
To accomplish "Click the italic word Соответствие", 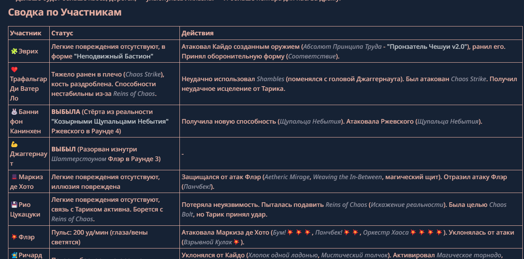I will (x=312, y=56).
